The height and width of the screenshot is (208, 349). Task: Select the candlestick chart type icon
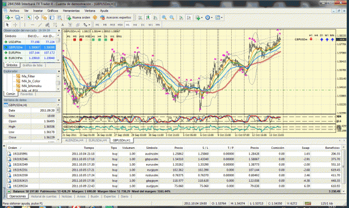(x=148, y=17)
